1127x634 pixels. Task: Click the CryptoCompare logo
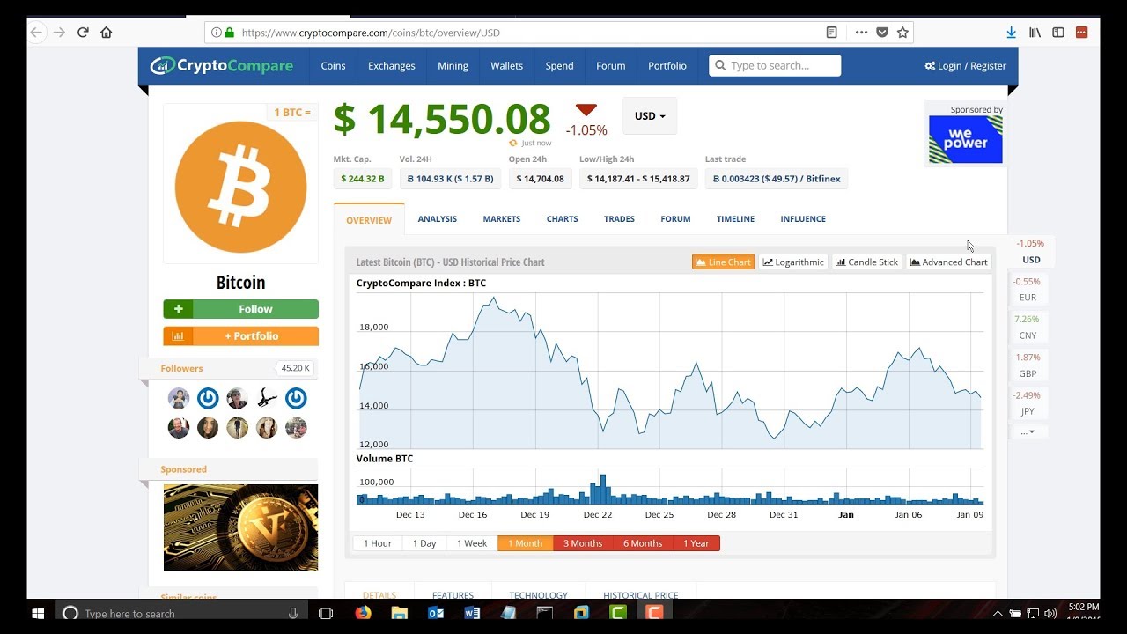point(221,65)
